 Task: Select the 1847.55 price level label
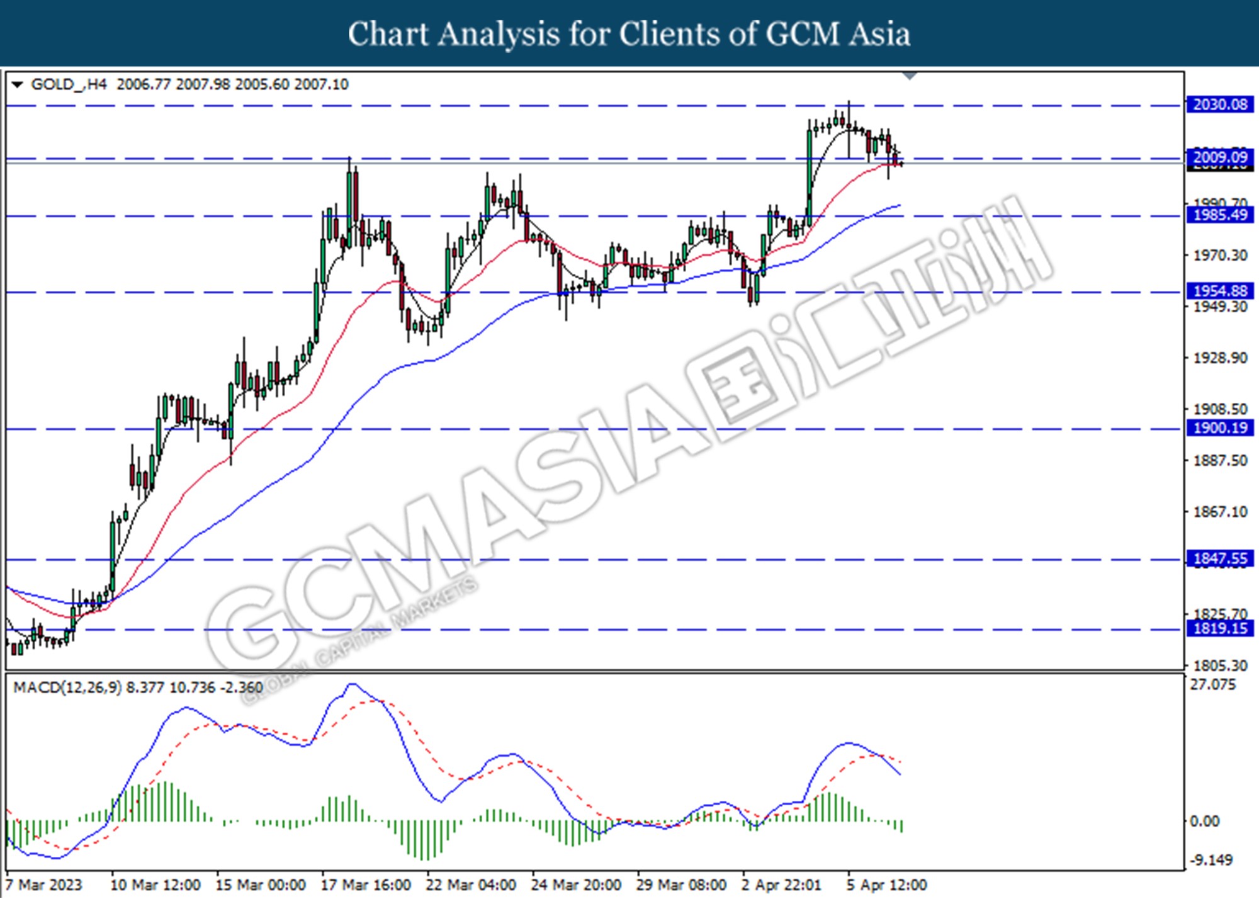click(x=1220, y=558)
